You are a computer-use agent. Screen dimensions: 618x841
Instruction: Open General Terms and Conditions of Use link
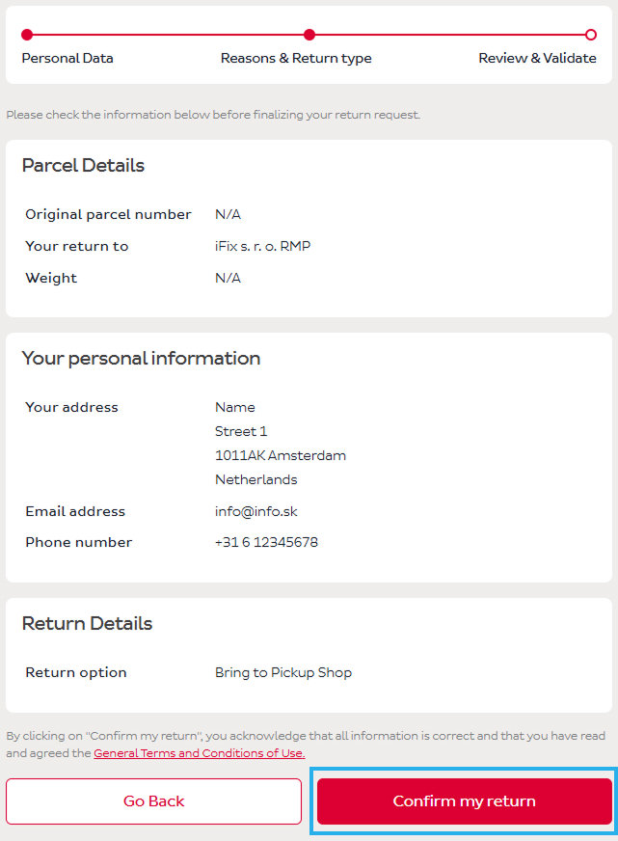tap(199, 753)
